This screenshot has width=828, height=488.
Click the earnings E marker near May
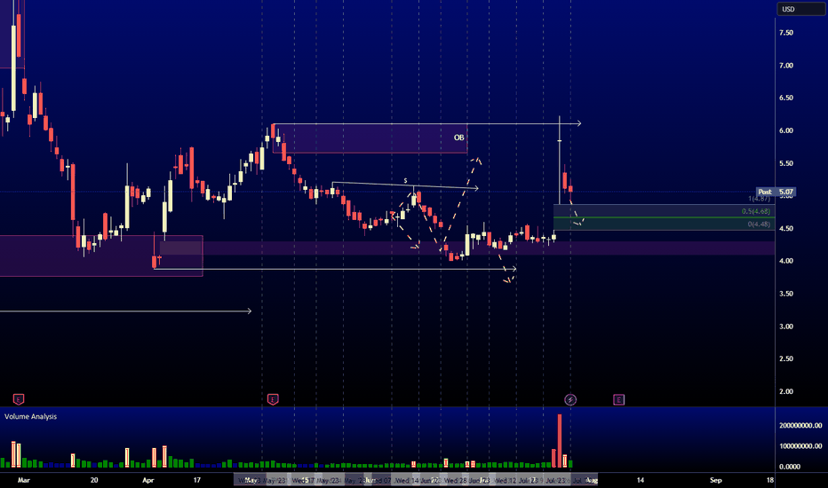pyautogui.click(x=273, y=399)
